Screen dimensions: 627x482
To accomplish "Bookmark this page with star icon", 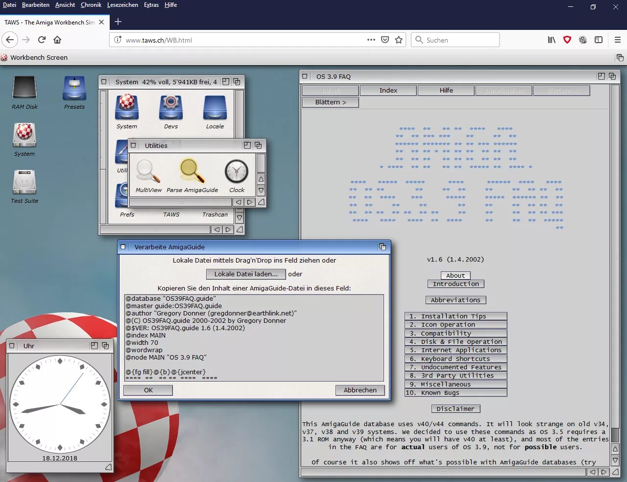I will 399,40.
